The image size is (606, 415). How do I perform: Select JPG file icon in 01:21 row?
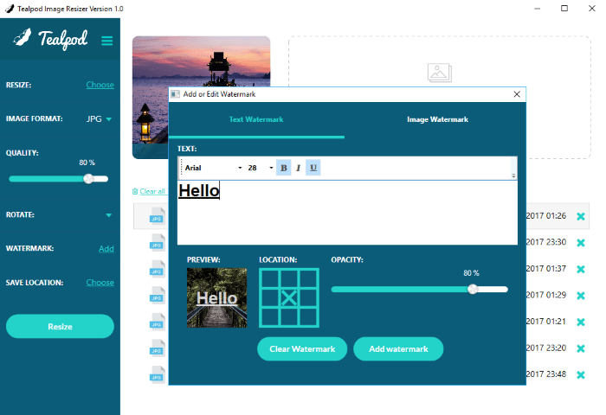(158, 322)
